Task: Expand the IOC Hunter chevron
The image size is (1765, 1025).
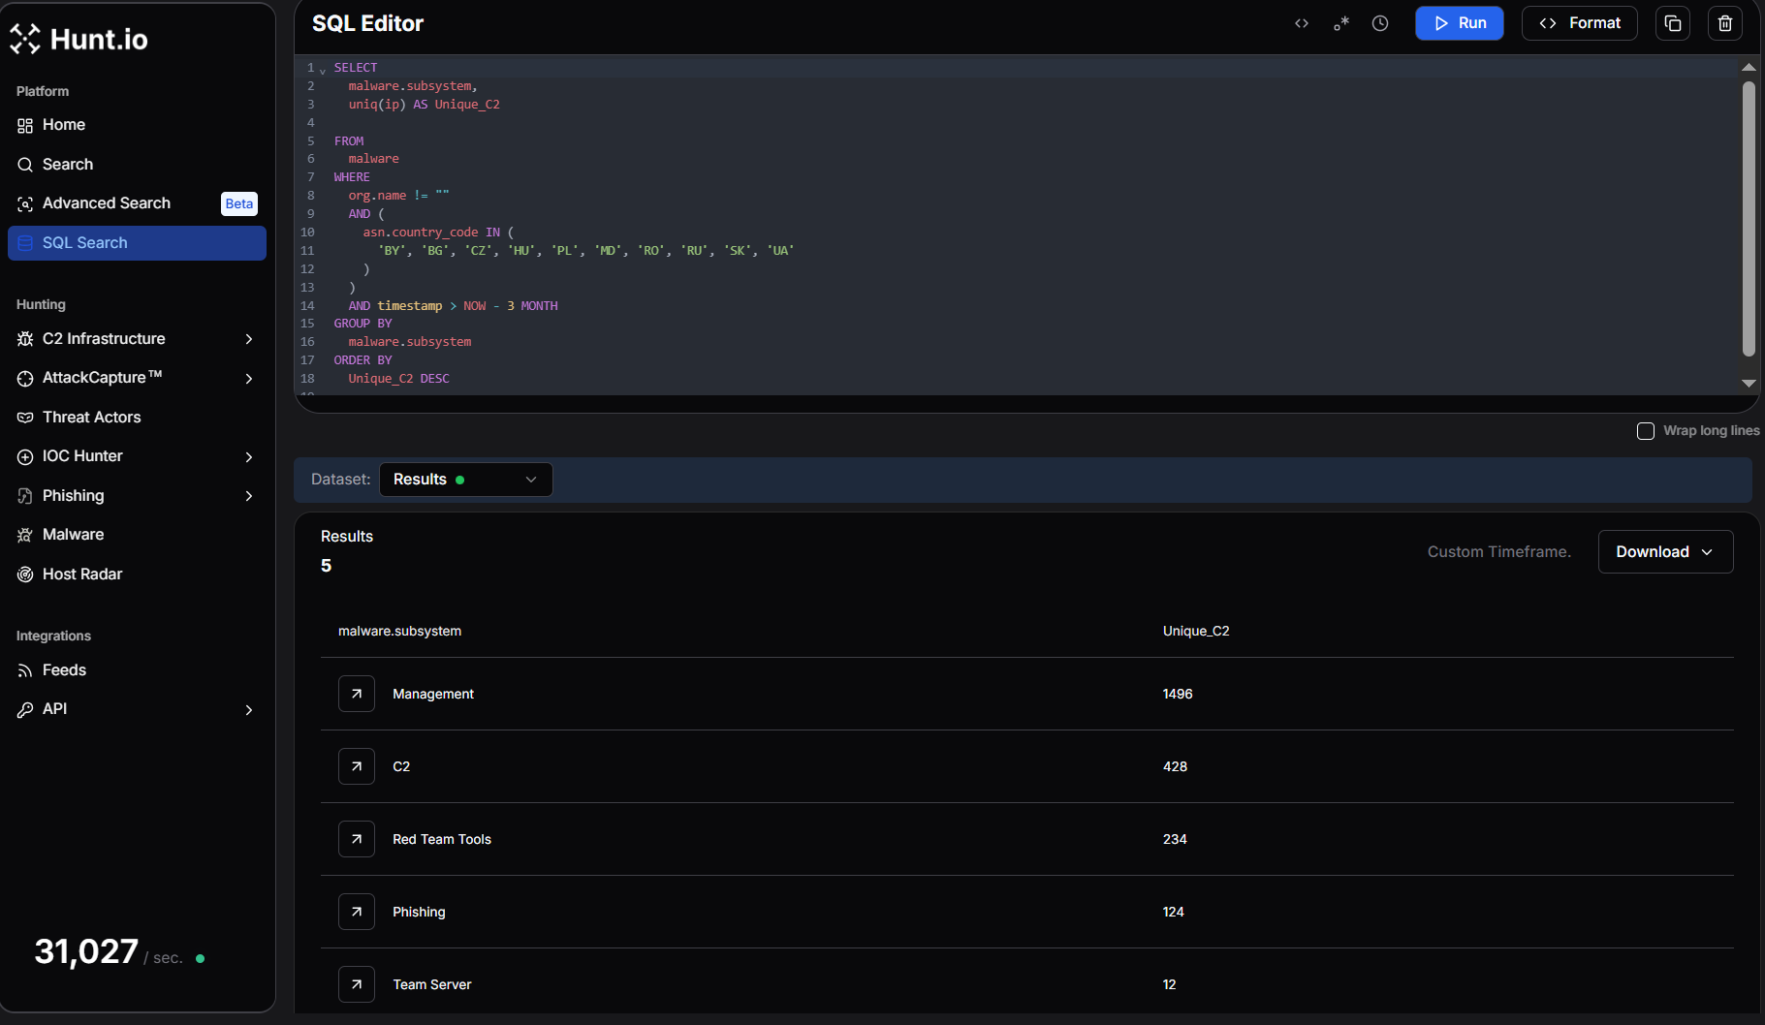Action: click(x=249, y=457)
